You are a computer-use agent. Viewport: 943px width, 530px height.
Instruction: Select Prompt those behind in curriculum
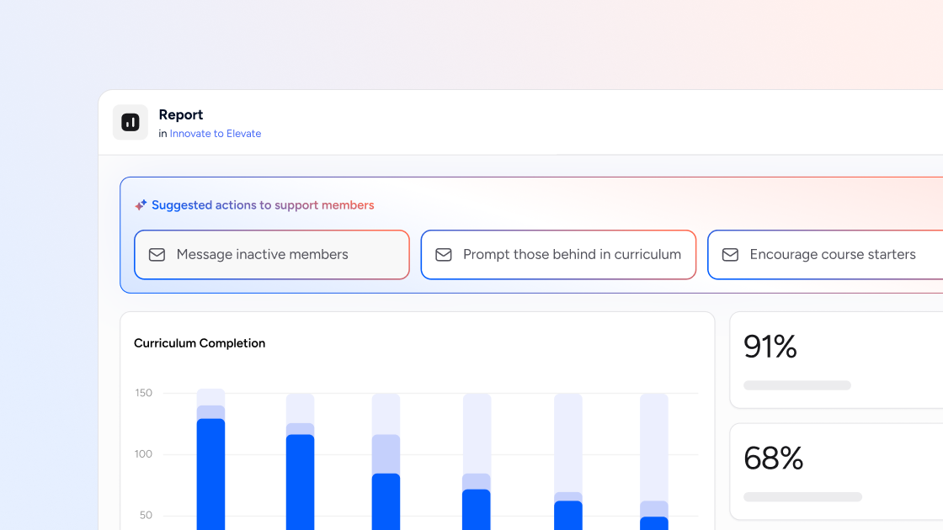point(559,255)
